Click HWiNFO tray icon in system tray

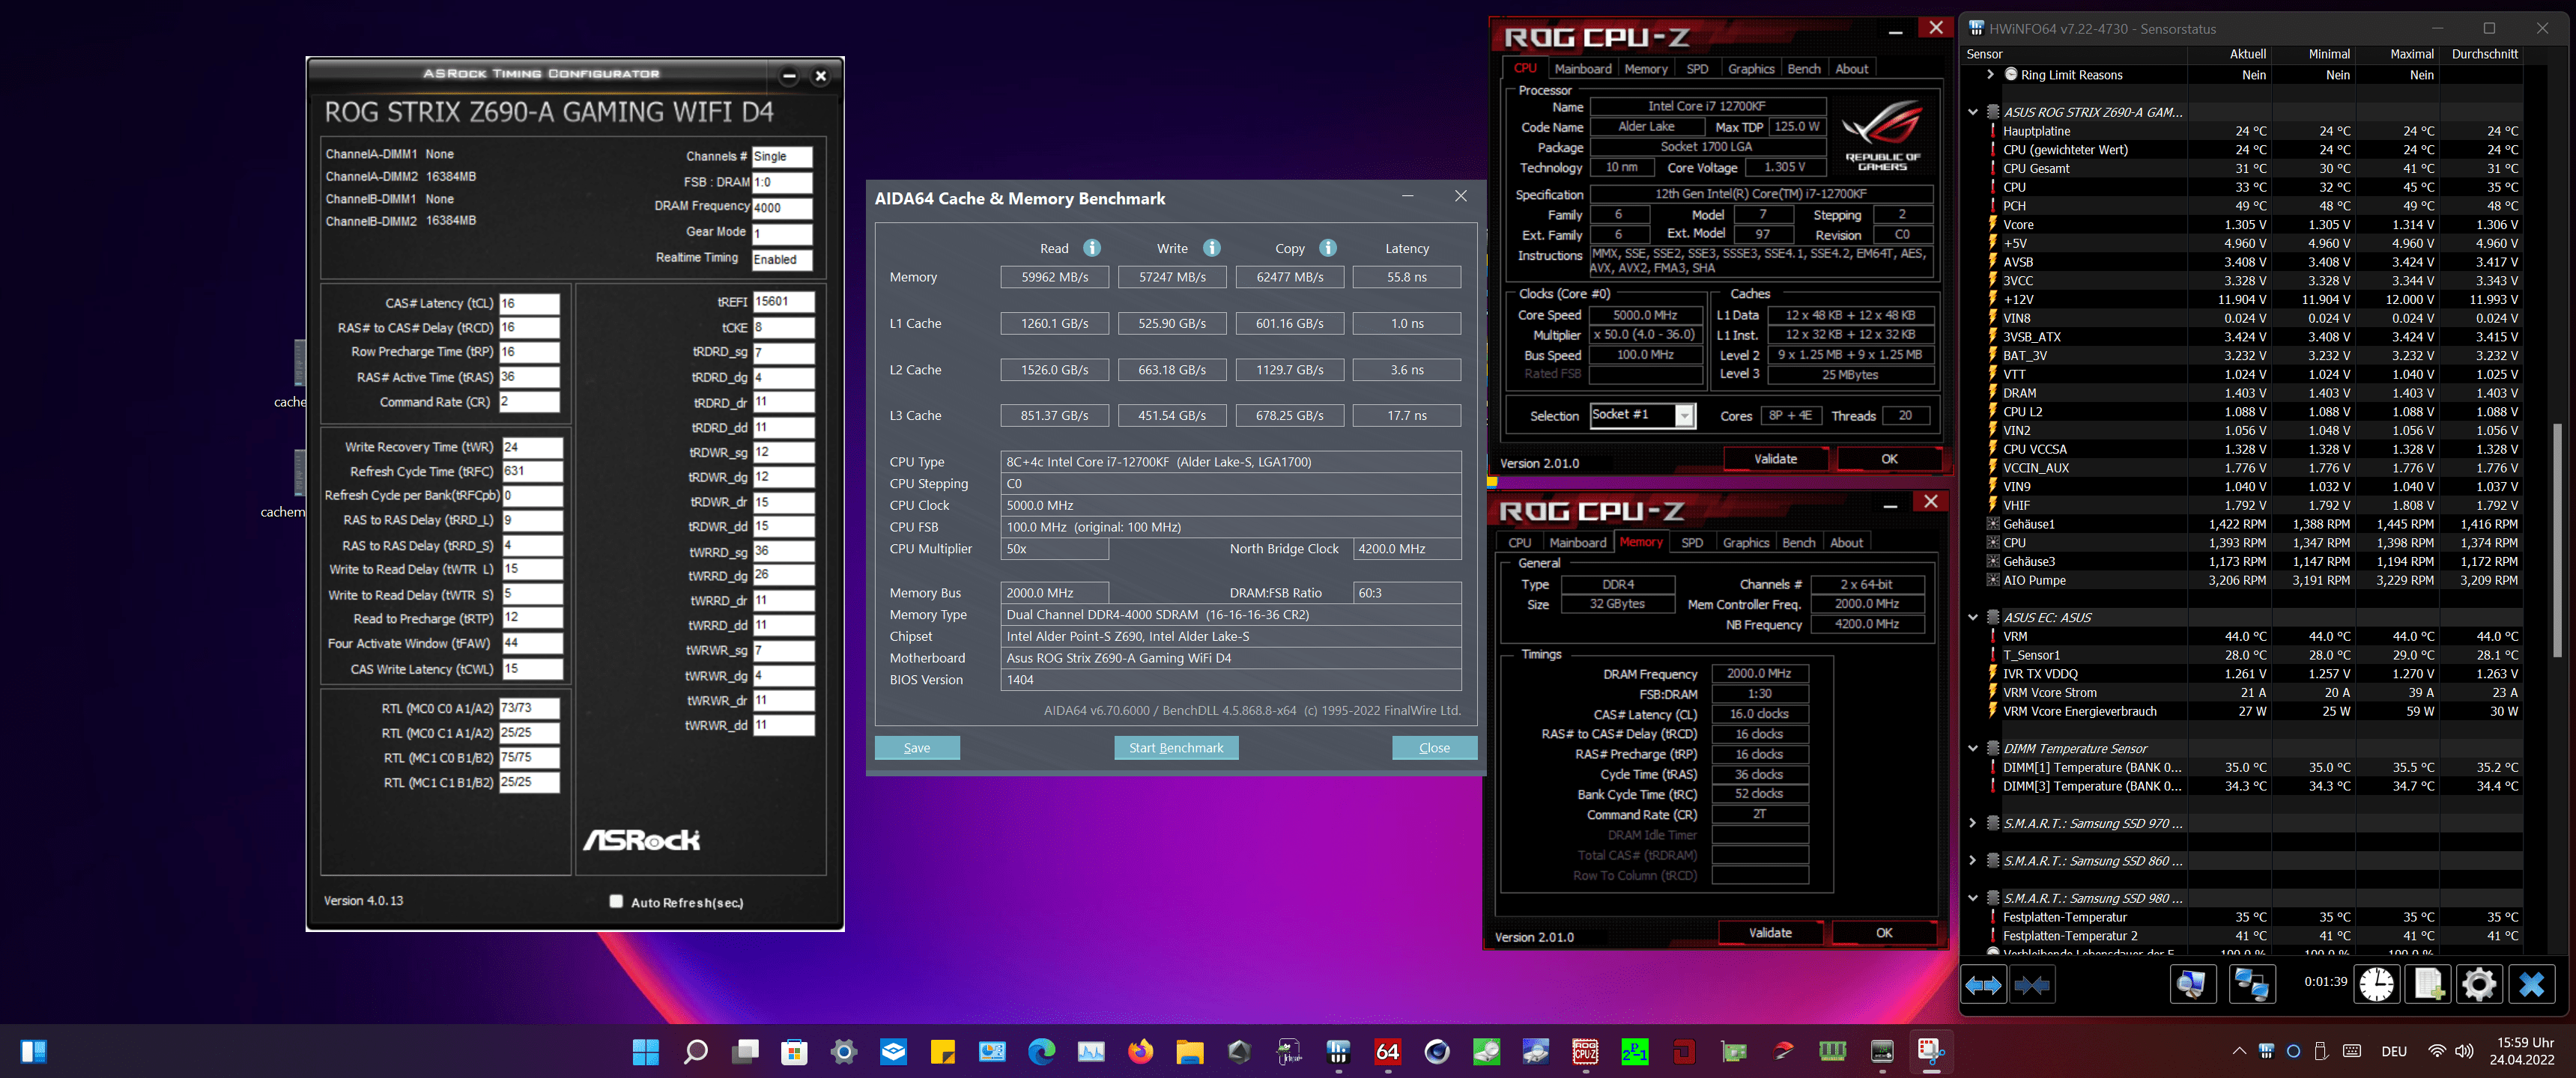[x=2266, y=1051]
